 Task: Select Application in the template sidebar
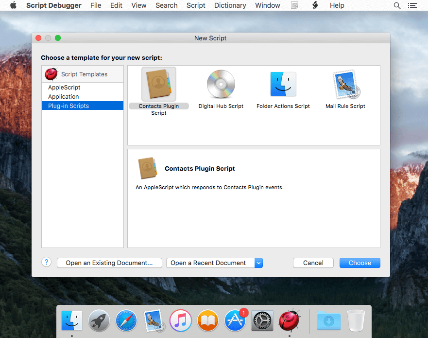pyautogui.click(x=64, y=96)
